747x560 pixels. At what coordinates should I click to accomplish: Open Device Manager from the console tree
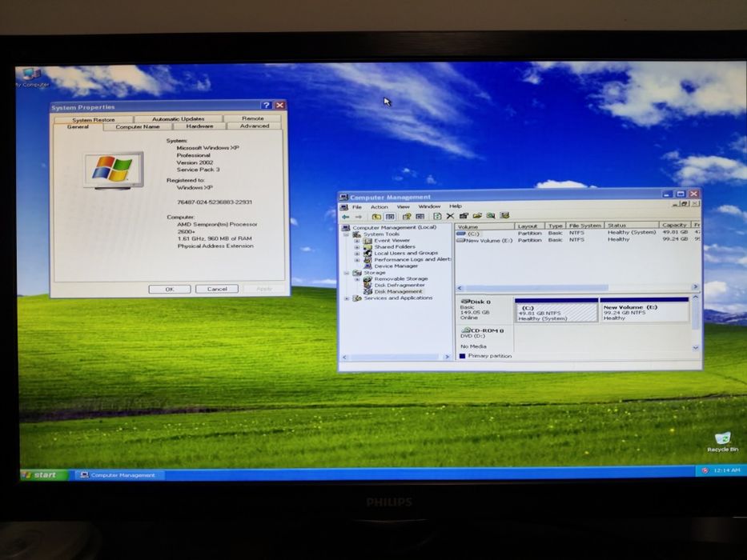point(396,266)
